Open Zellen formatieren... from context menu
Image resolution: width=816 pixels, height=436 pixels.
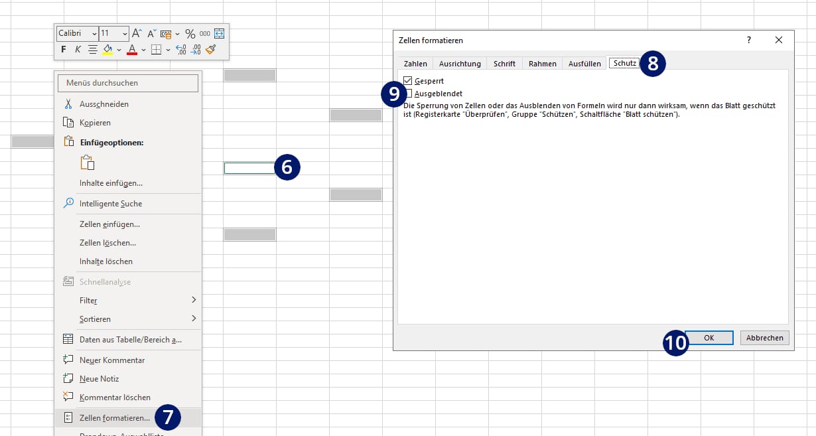point(128,418)
